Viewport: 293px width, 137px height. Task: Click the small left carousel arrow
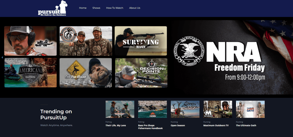point(2,57)
